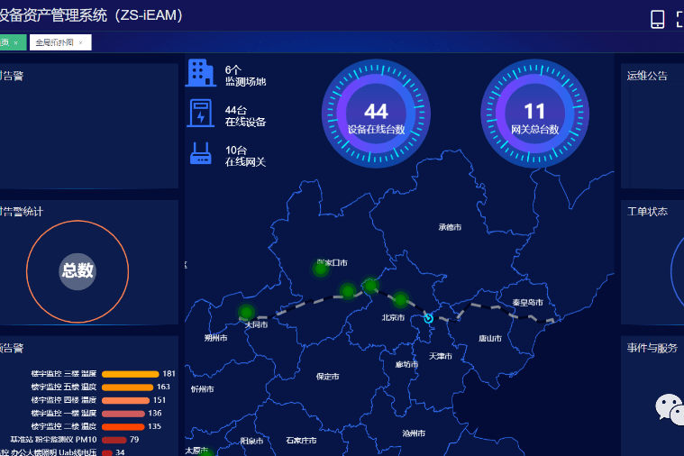This screenshot has height=456, width=684.
Task: Click the 楼宇监控 三楼 温度 bar (181)
Action: coord(130,374)
